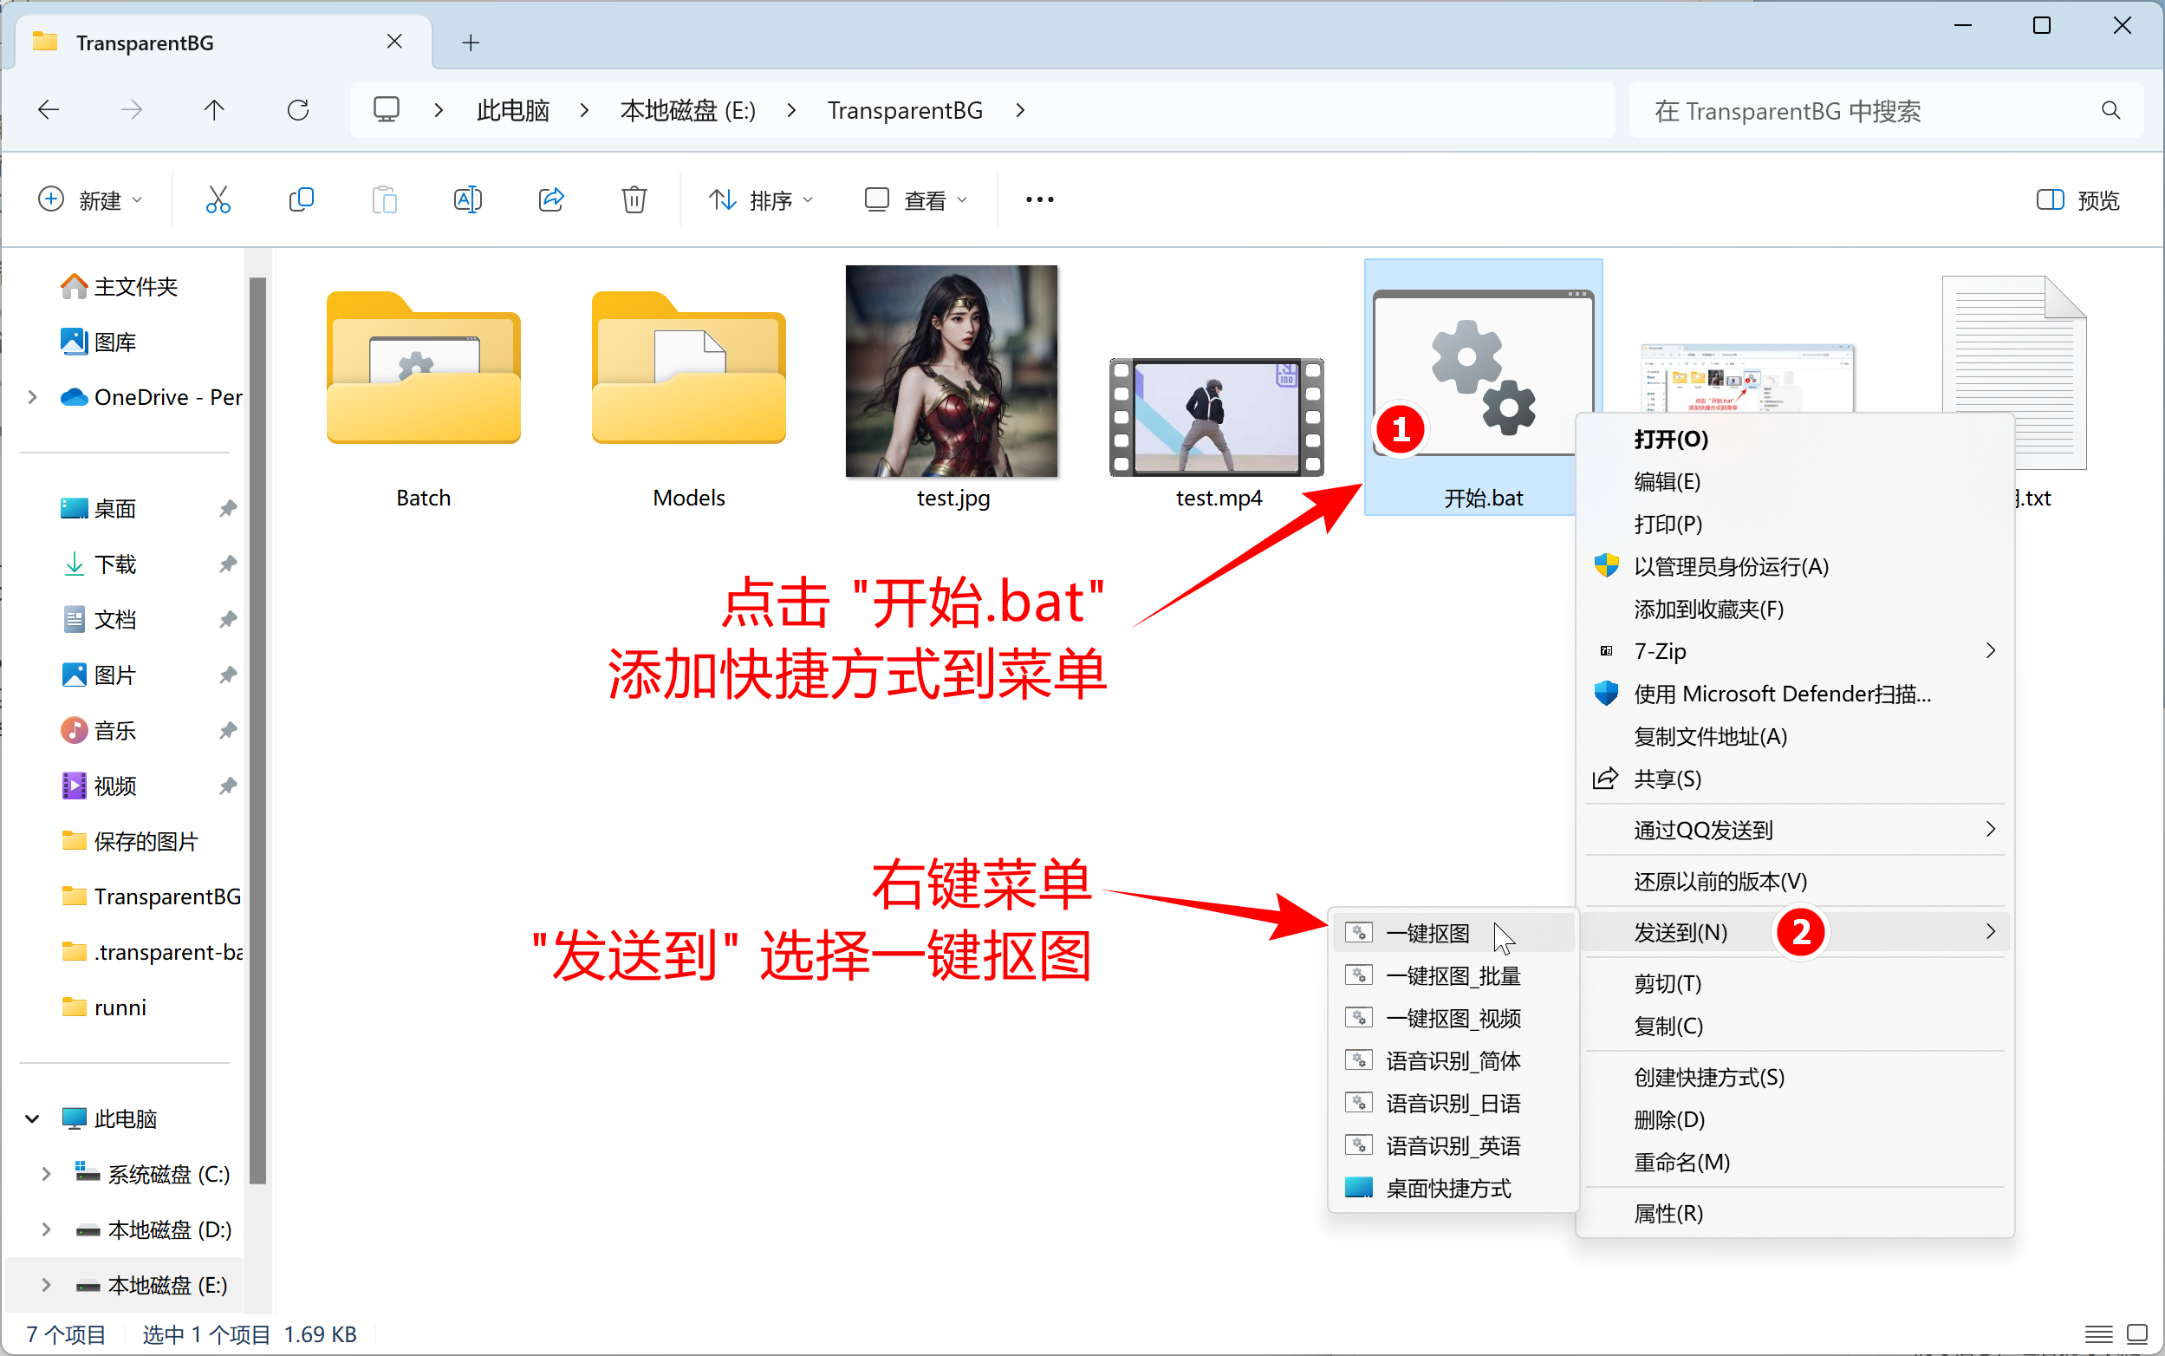
Task: Close the TransparentBG tab
Action: tap(394, 42)
